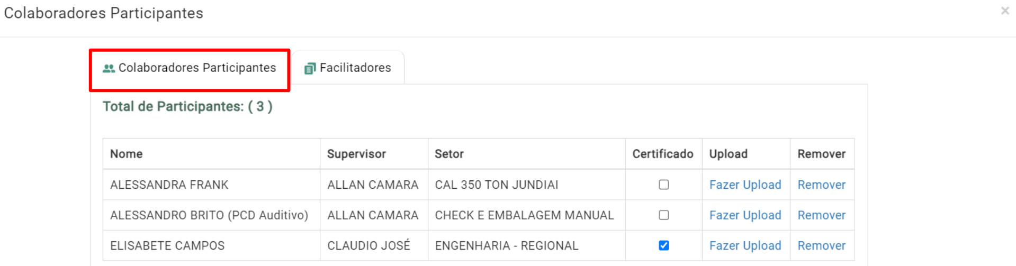The width and height of the screenshot is (1016, 266).
Task: Click the people icon on Colaboradores Participantes tab
Action: [109, 68]
